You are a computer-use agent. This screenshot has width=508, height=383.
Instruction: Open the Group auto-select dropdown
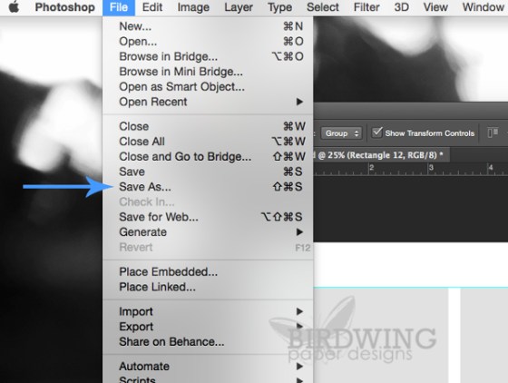click(x=341, y=133)
